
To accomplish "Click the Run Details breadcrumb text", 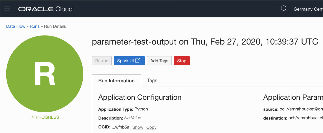I will tap(55, 26).
